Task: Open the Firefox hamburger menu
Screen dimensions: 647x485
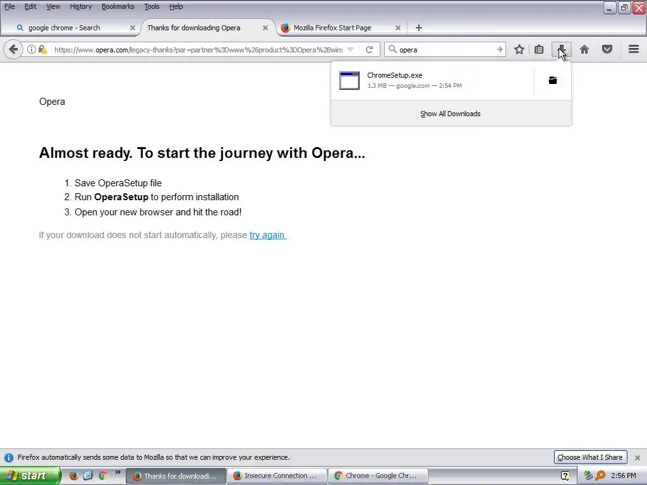Action: pyautogui.click(x=634, y=49)
